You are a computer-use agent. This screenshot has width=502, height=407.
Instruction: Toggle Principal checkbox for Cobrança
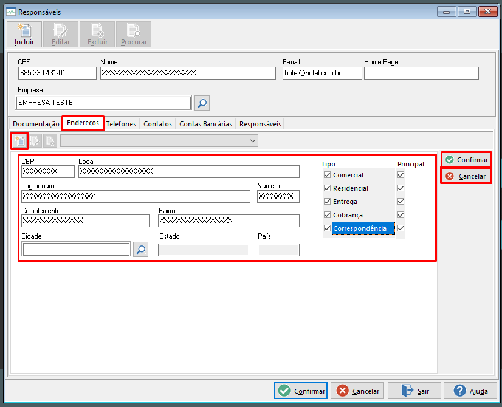401,214
